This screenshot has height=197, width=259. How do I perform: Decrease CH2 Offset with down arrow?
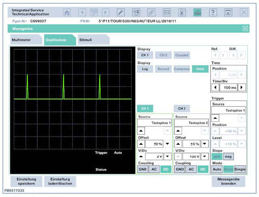(x=205, y=144)
